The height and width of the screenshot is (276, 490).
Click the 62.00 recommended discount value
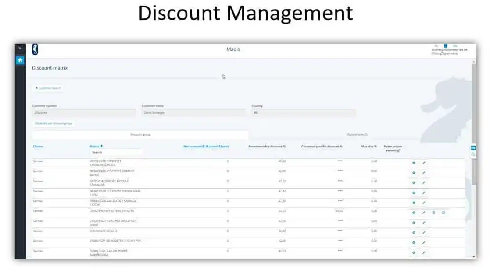pyautogui.click(x=282, y=211)
